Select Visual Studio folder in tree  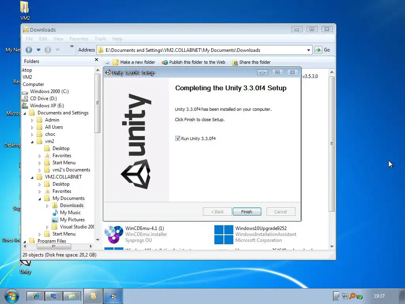coord(77,227)
